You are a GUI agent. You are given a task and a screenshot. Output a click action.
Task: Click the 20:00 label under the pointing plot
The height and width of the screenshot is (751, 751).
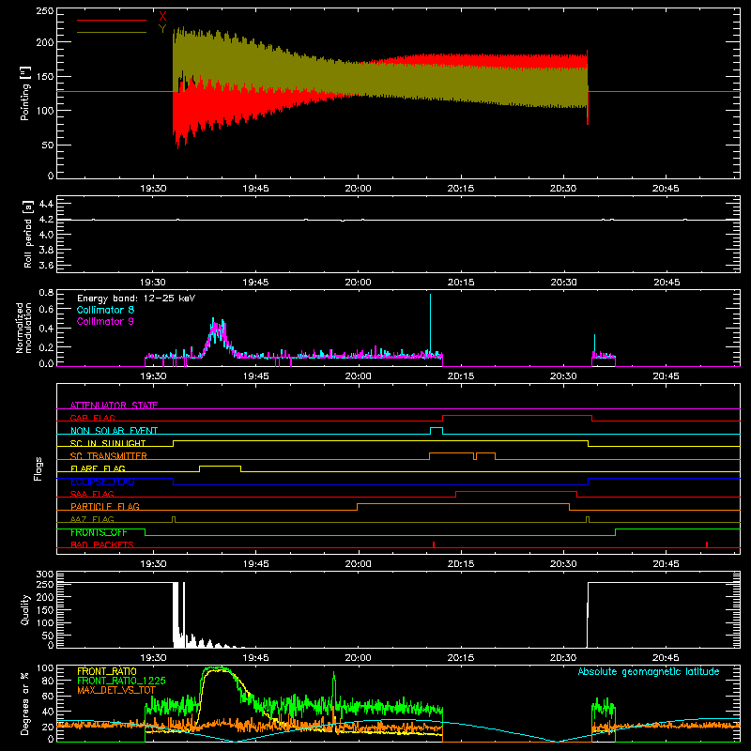pos(359,189)
